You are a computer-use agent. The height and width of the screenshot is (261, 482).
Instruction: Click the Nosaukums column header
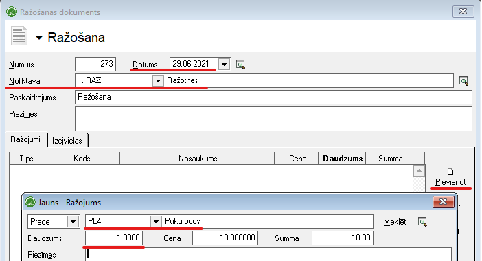(x=197, y=159)
